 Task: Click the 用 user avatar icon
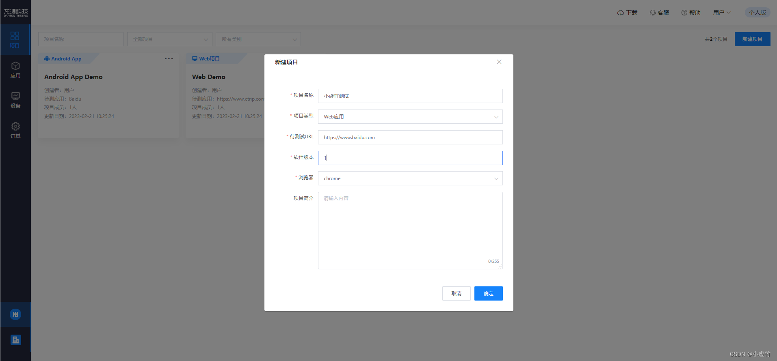pos(15,314)
